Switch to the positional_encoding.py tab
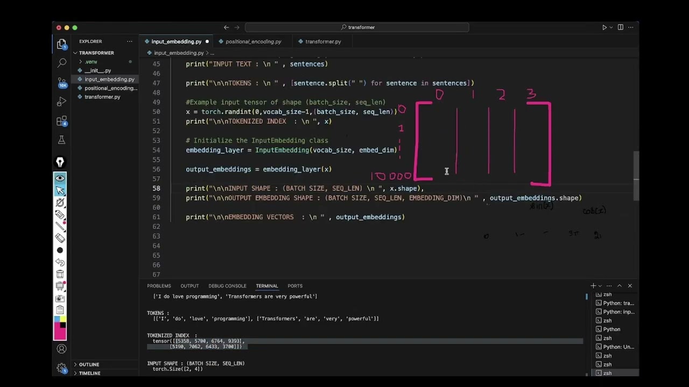The width and height of the screenshot is (689, 387). tap(253, 41)
